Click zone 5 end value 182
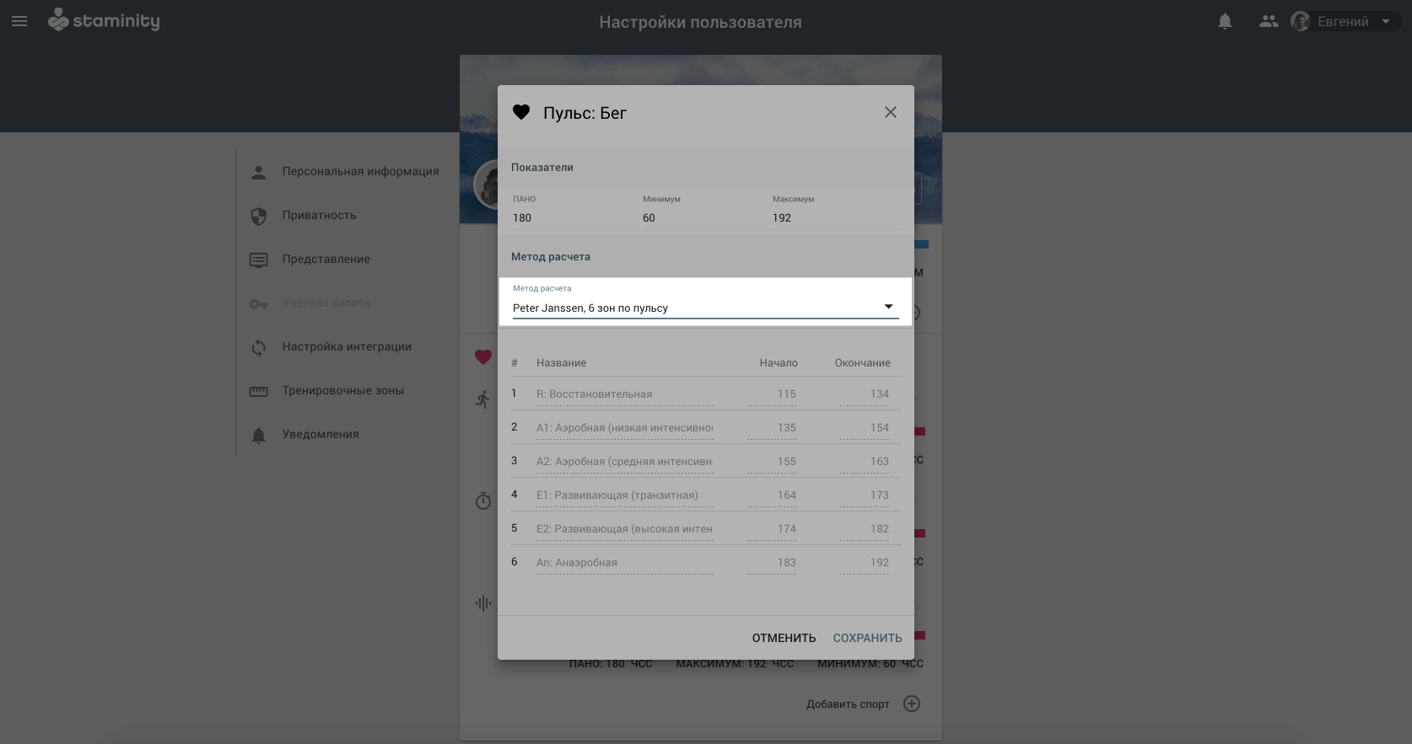The width and height of the screenshot is (1412, 744). 865,529
